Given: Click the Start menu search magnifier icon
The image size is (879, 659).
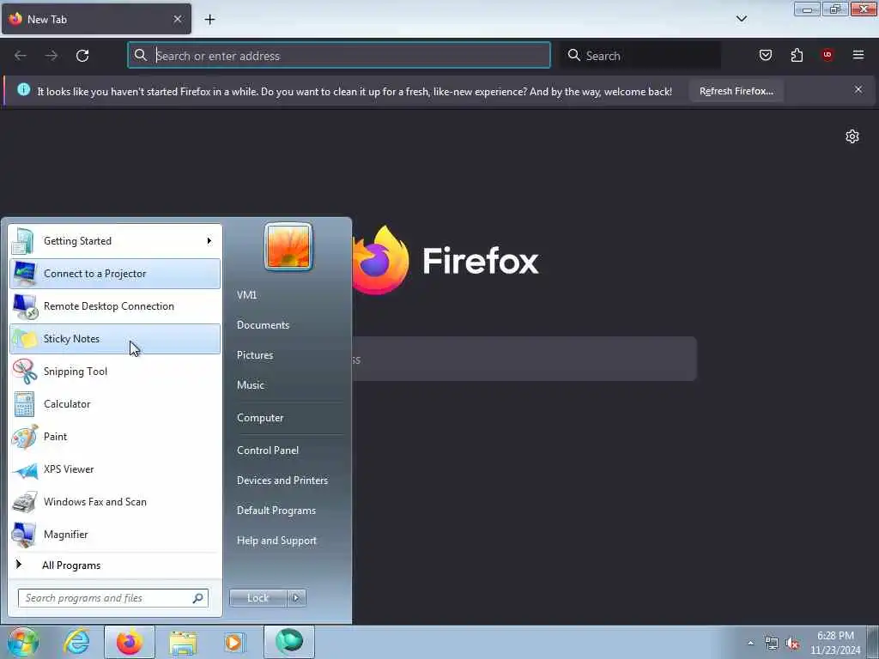Looking at the screenshot, I should (x=198, y=598).
